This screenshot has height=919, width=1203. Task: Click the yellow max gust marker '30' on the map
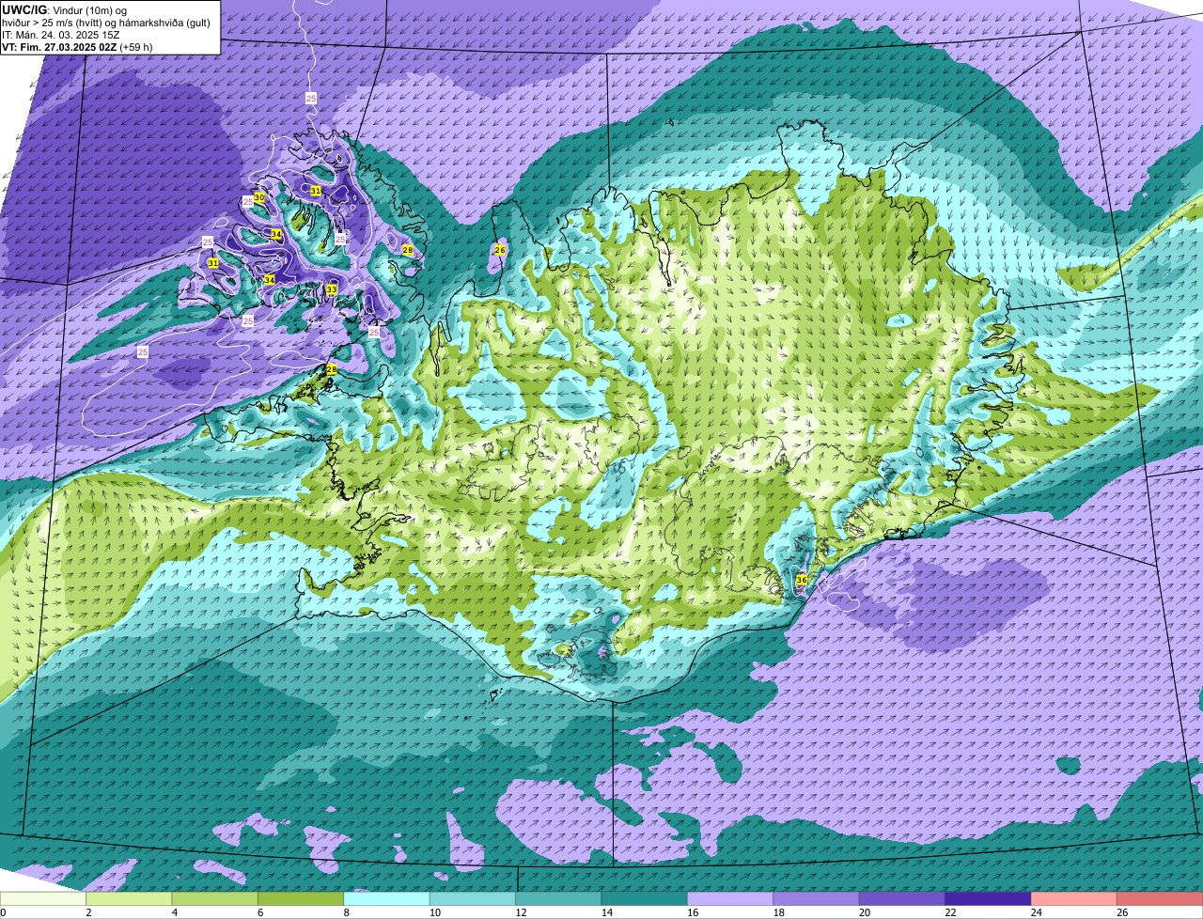(259, 197)
